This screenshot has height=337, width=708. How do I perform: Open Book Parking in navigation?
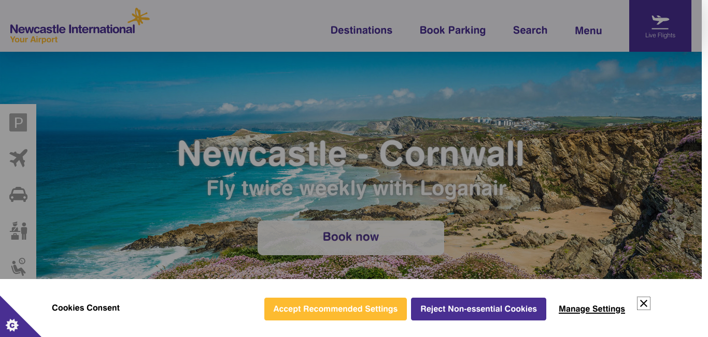point(452,30)
